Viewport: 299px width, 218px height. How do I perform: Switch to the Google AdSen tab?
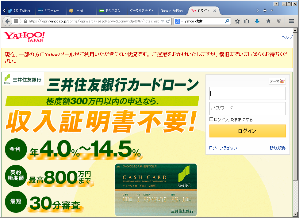tap(173, 11)
